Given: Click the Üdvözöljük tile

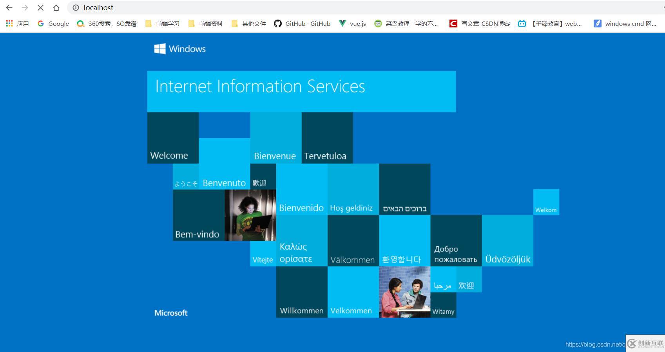Looking at the screenshot, I should [507, 240].
